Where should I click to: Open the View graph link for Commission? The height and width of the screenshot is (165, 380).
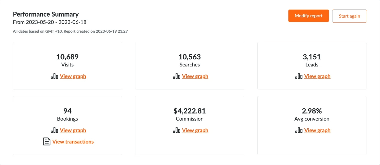click(195, 130)
